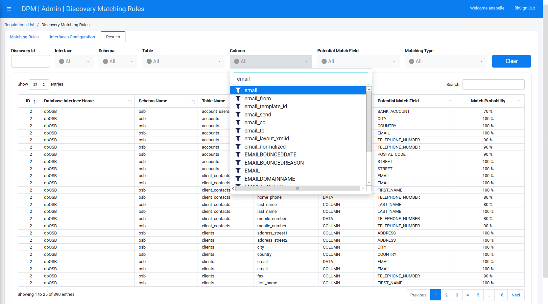Switch to the Matching Rules tab
This screenshot has width=548, height=304.
pyautogui.click(x=24, y=37)
